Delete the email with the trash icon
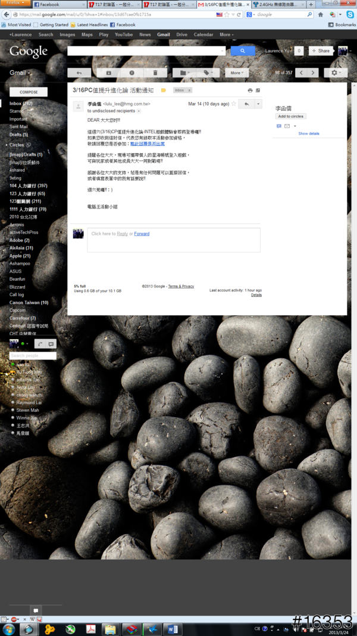Viewport: 357px width, 636px height. point(155,73)
